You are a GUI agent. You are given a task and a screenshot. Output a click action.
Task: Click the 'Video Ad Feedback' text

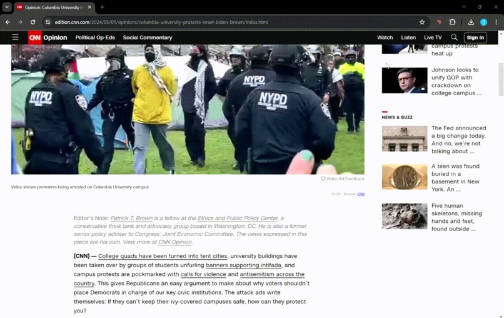(x=345, y=178)
